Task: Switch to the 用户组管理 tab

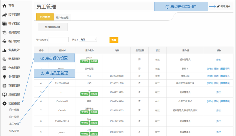Action: pyautogui.click(x=62, y=18)
